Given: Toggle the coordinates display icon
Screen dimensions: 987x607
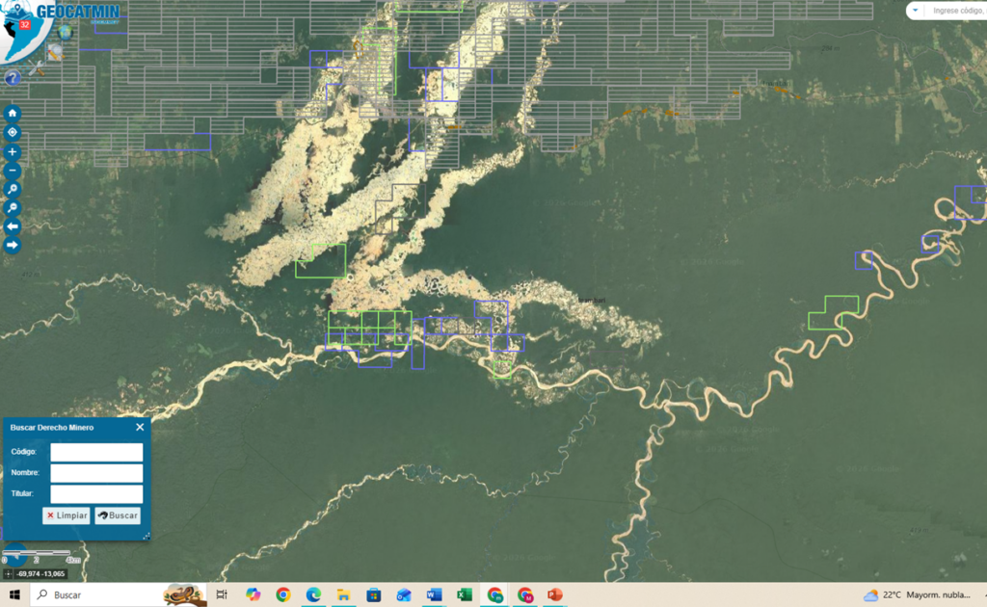Looking at the screenshot, I should 9,574.
